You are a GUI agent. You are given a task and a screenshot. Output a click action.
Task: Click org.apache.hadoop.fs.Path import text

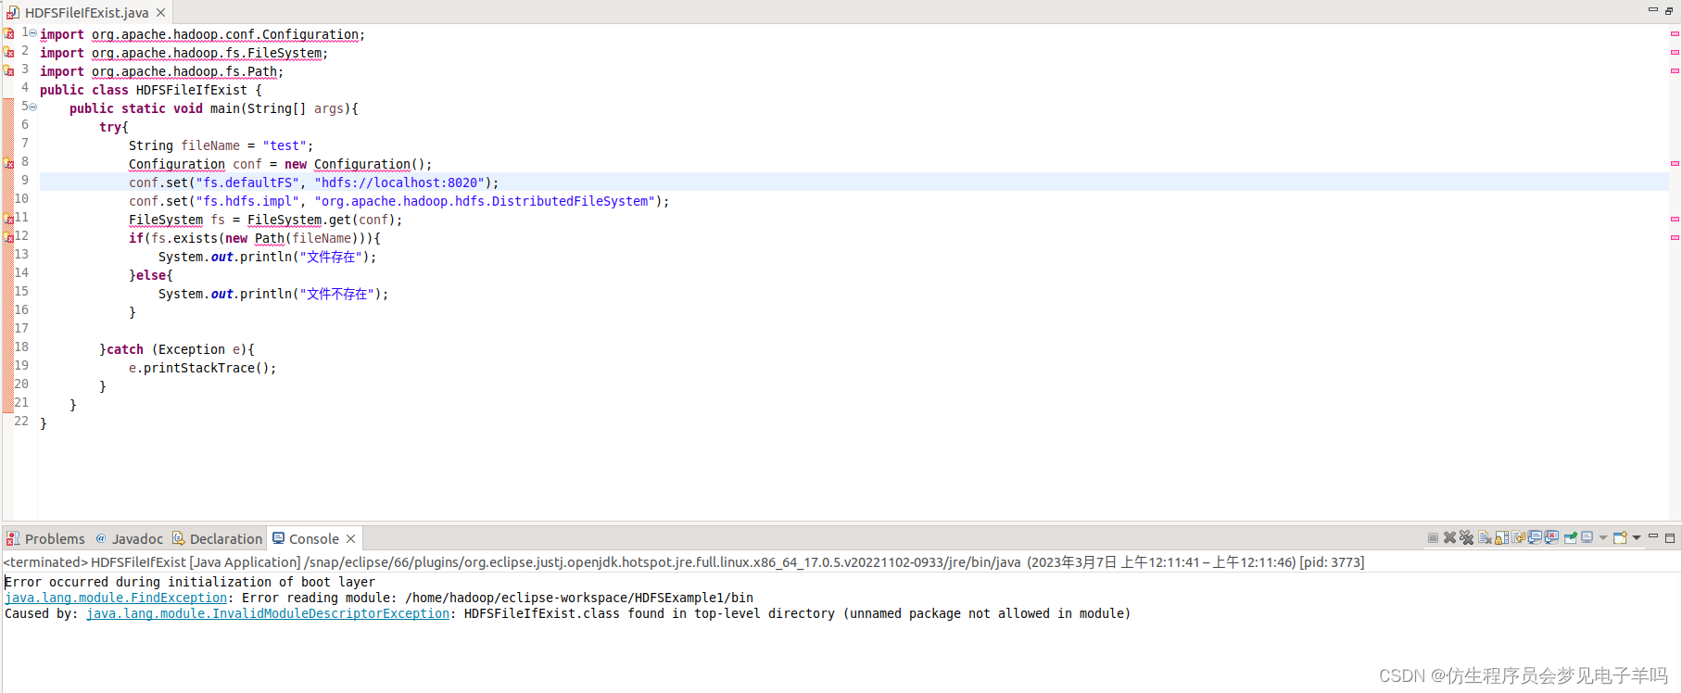[x=184, y=71]
